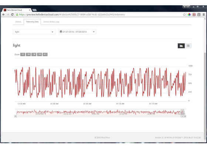
Task: Click the address bar URL
Action: tap(72, 14)
